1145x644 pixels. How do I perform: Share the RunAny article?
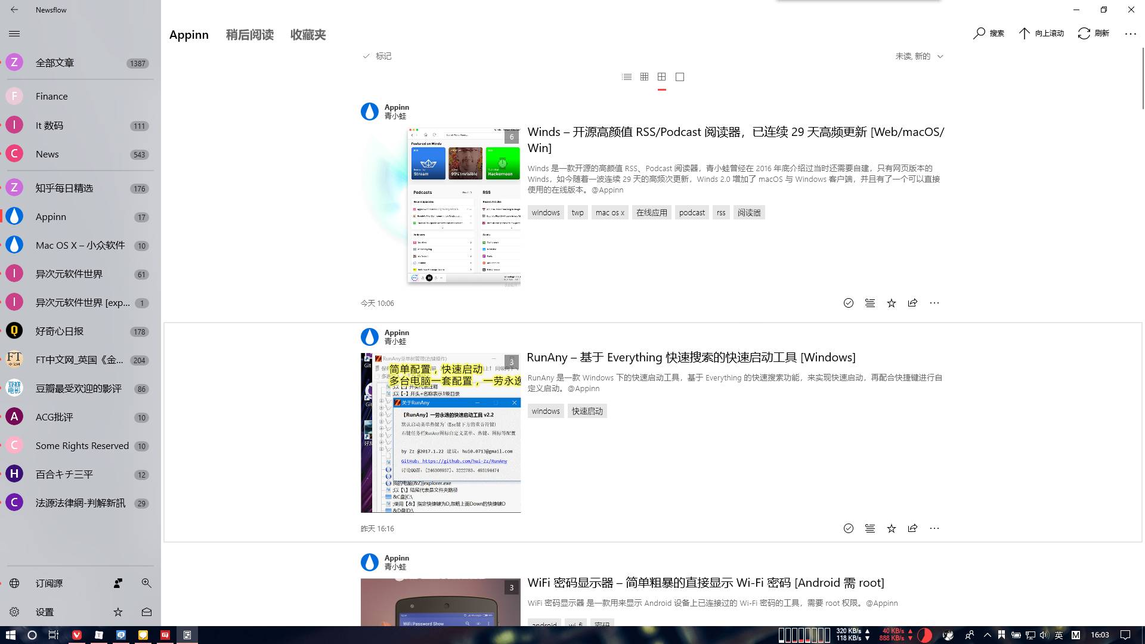(x=912, y=528)
